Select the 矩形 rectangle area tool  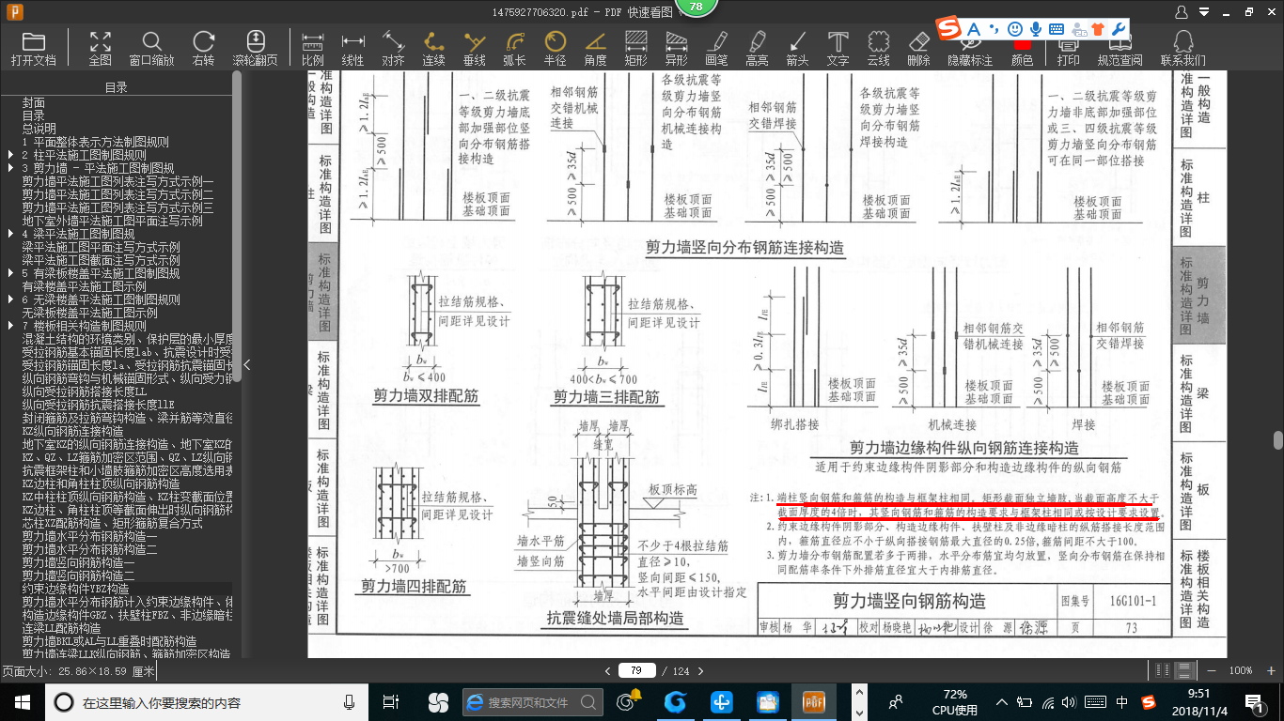point(635,48)
